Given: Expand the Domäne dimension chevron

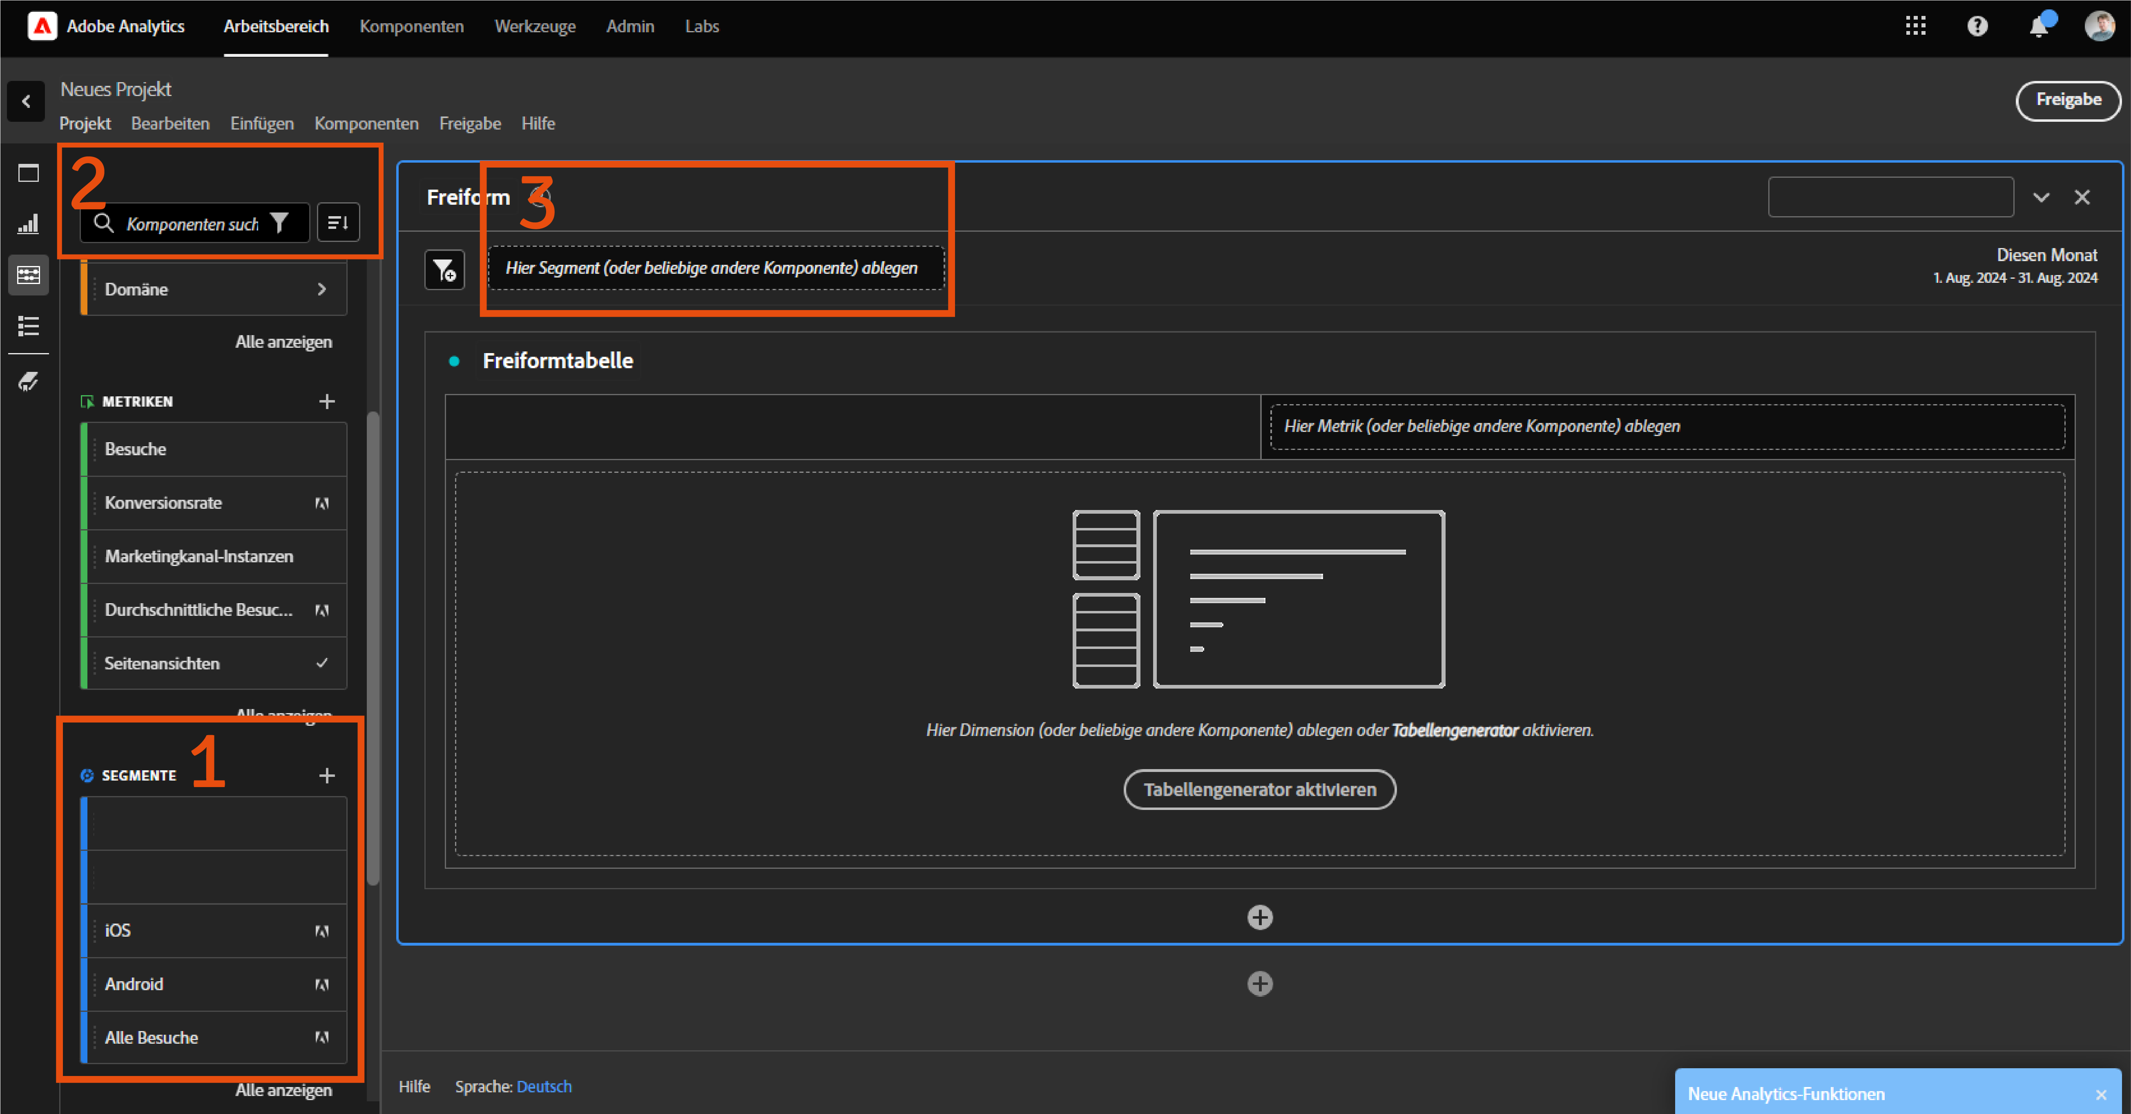Looking at the screenshot, I should 322,289.
